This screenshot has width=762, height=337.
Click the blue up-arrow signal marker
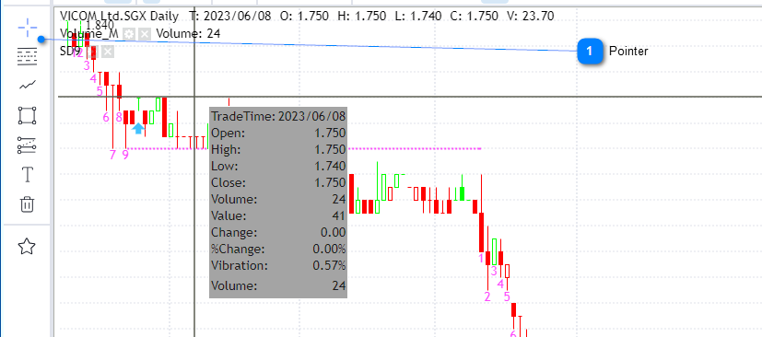point(138,128)
